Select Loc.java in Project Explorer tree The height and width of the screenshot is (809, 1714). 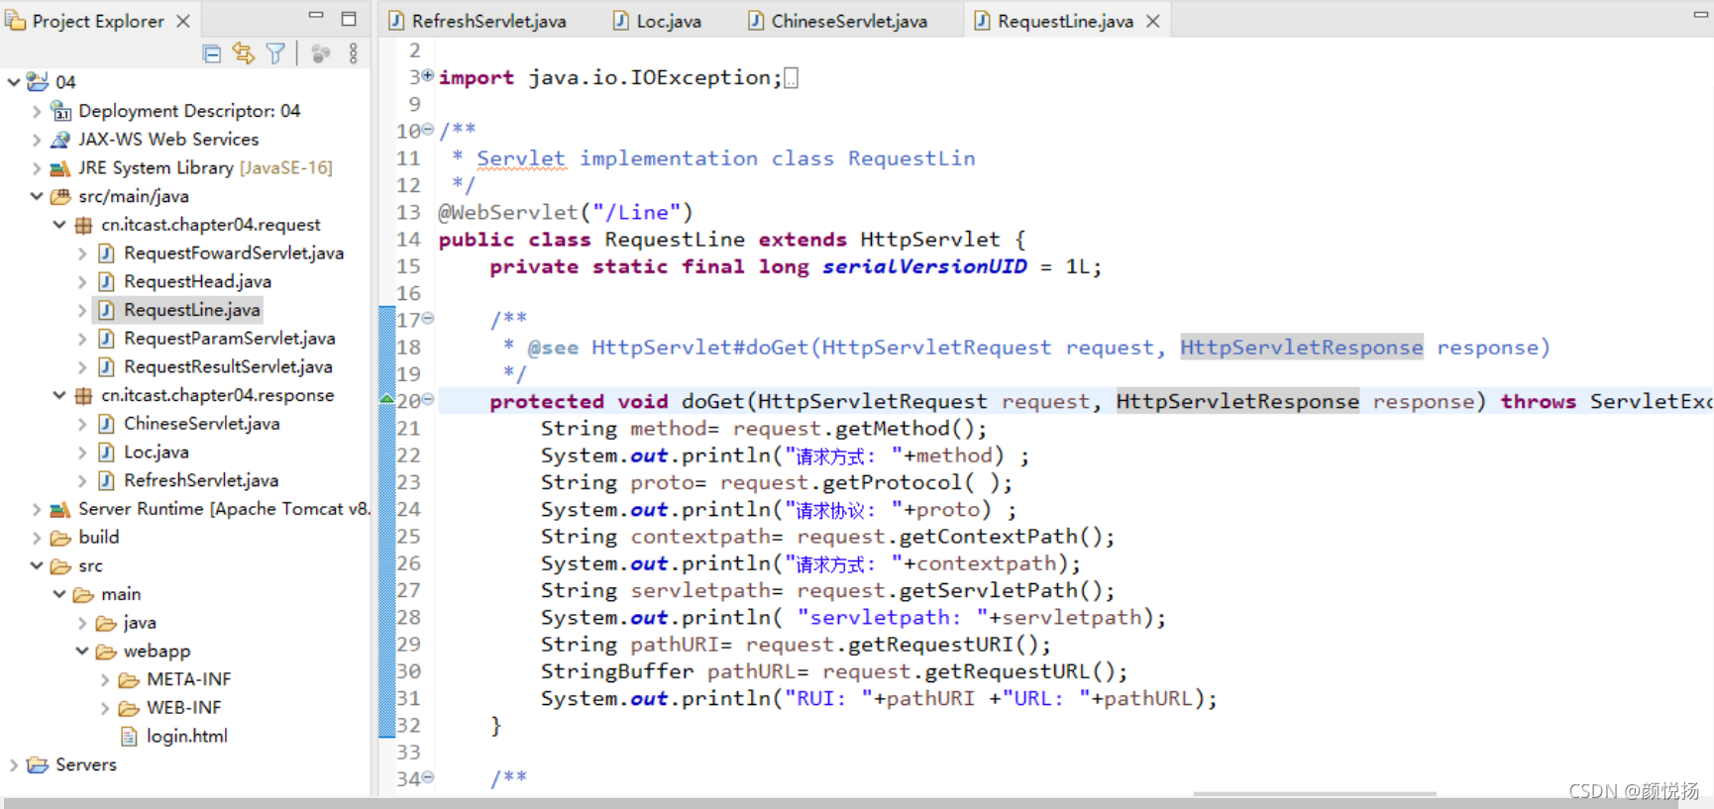156,453
